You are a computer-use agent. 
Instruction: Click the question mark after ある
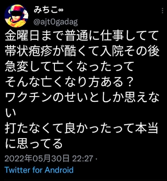click(129, 82)
